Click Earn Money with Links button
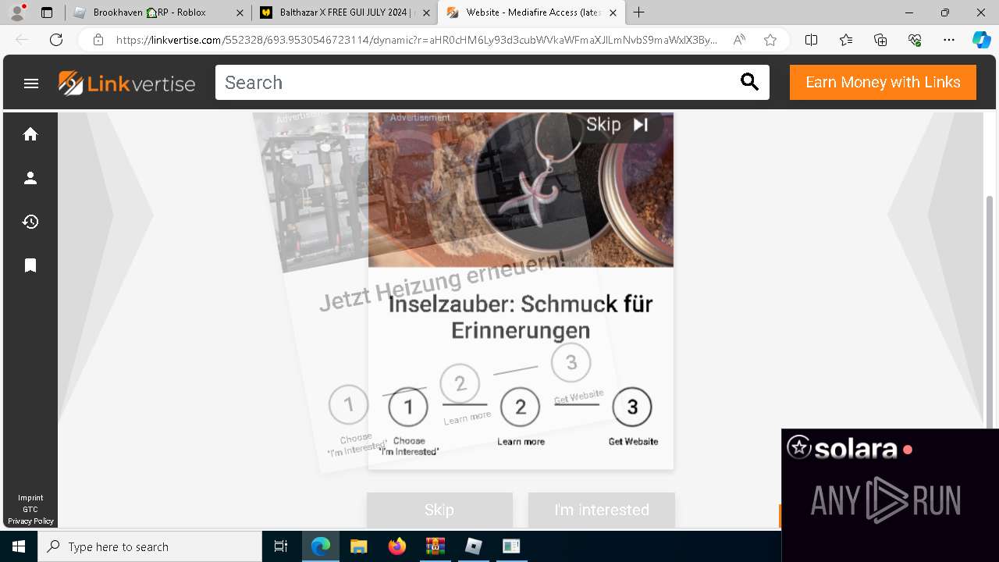The height and width of the screenshot is (562, 999). 883,83
